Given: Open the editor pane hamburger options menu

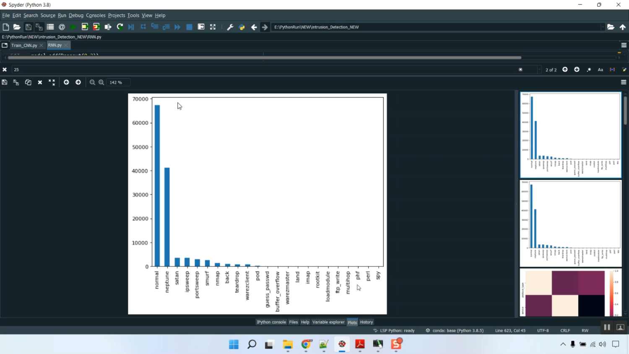Looking at the screenshot, I should 624,45.
